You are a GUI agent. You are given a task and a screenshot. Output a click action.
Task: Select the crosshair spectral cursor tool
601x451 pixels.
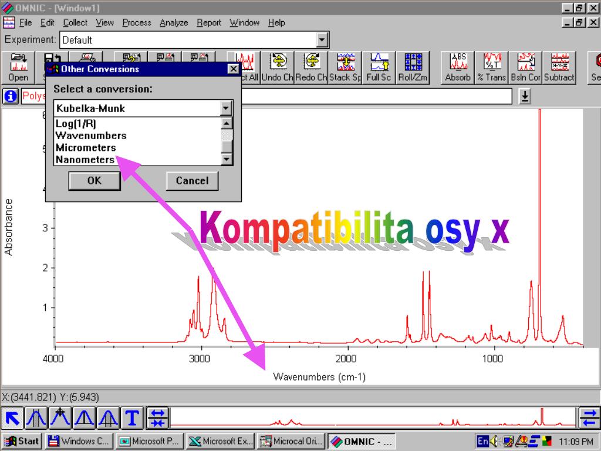tap(60, 418)
